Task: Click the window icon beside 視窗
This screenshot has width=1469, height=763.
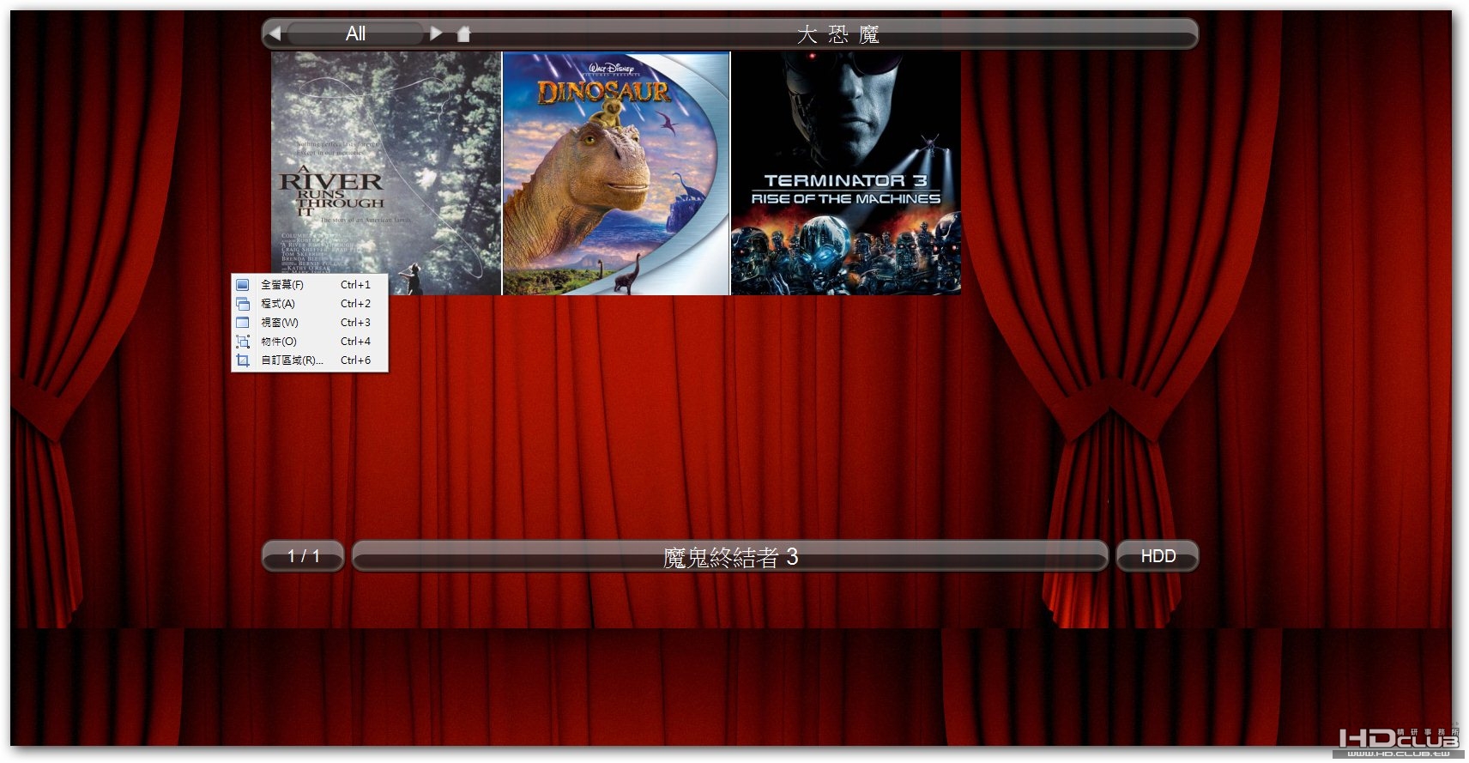Action: point(243,323)
